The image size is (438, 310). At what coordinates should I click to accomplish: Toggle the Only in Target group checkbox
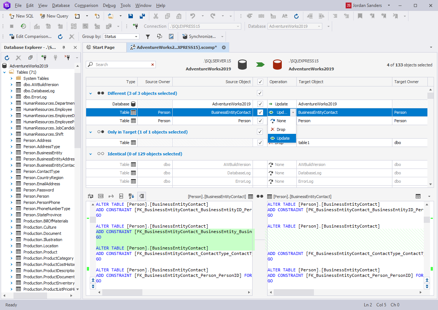pos(260,132)
